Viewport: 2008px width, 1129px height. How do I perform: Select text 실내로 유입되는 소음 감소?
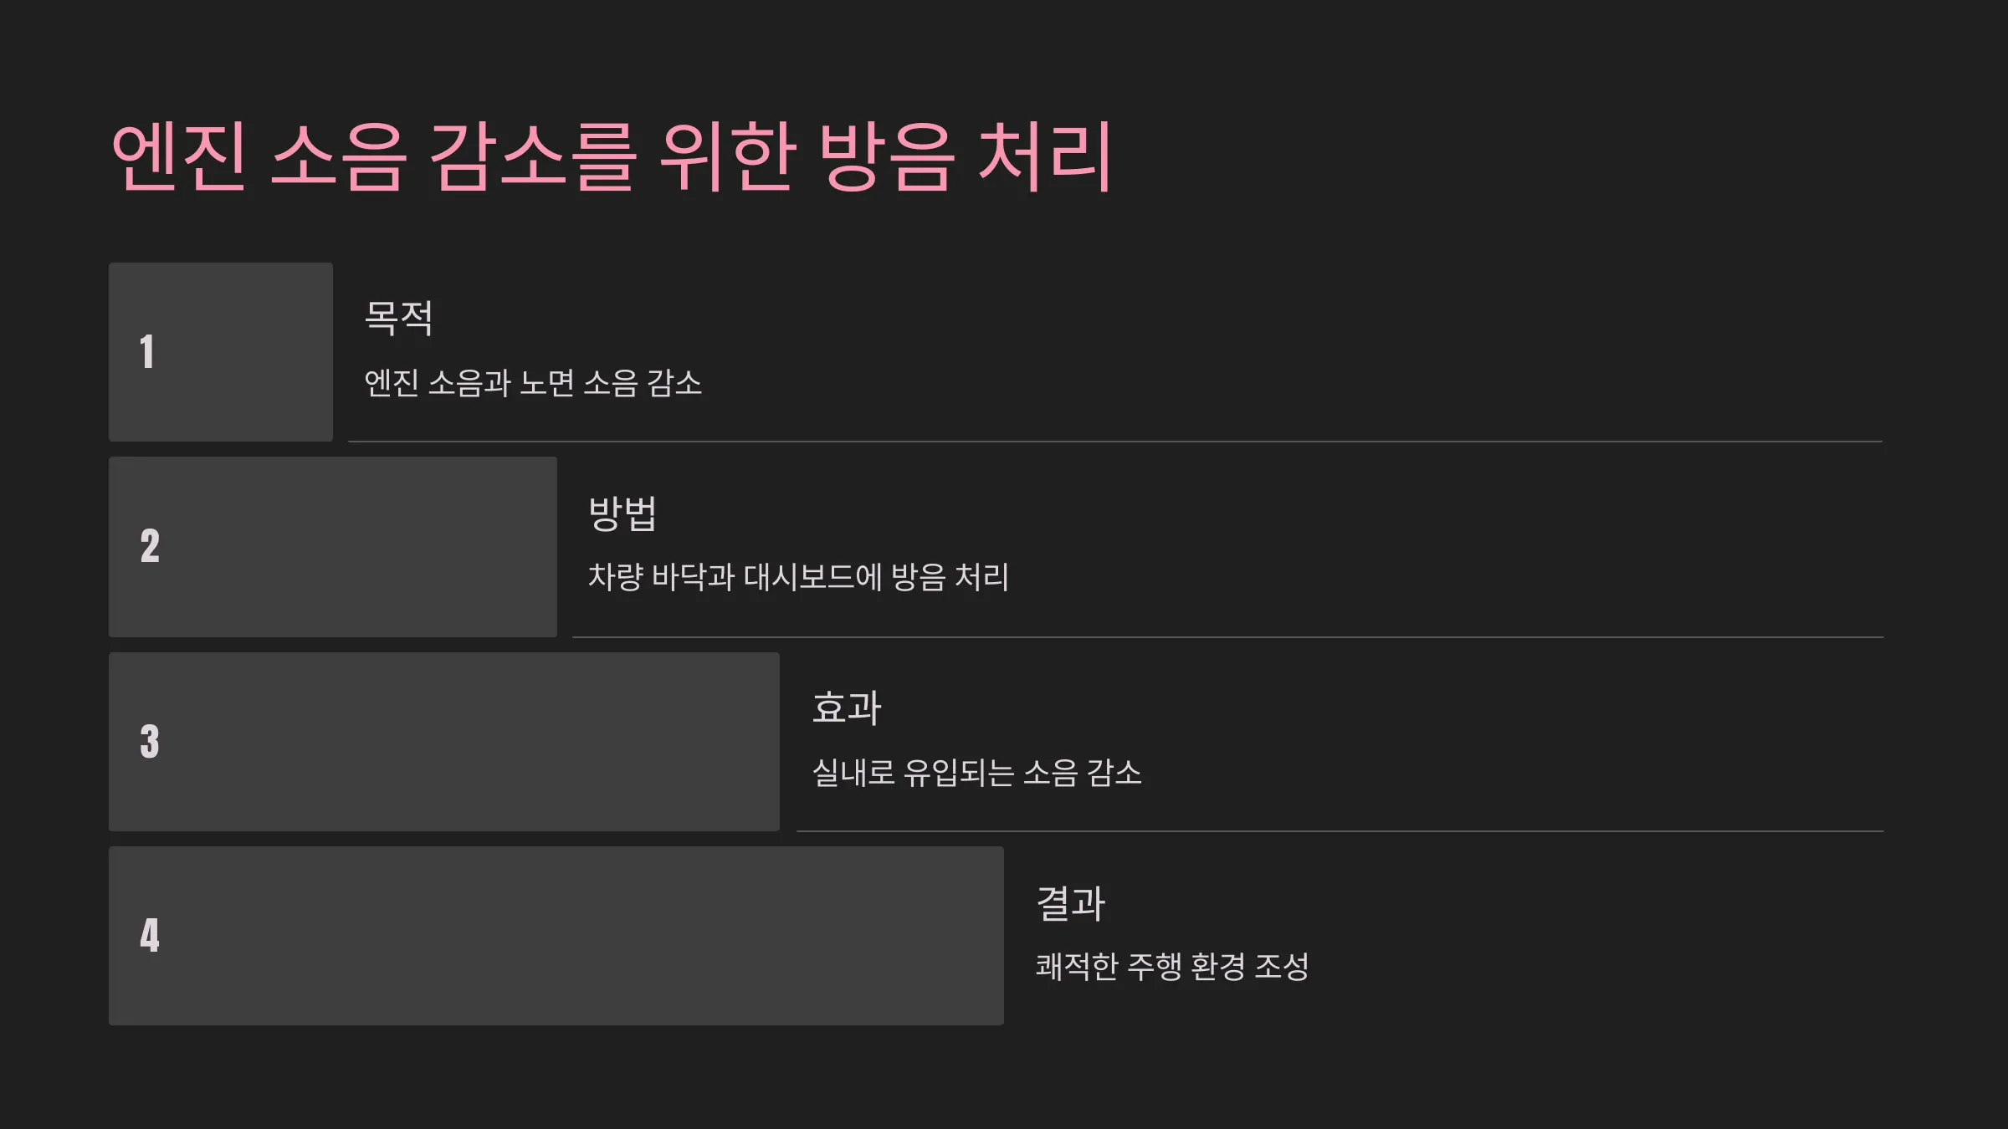977,773
